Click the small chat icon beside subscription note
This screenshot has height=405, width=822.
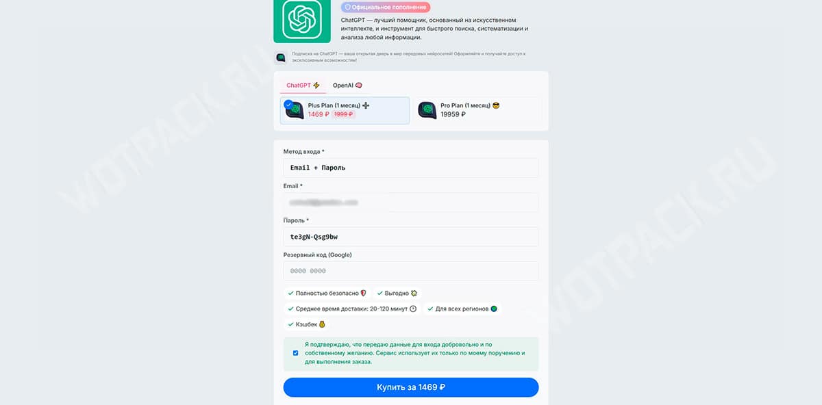click(x=280, y=57)
